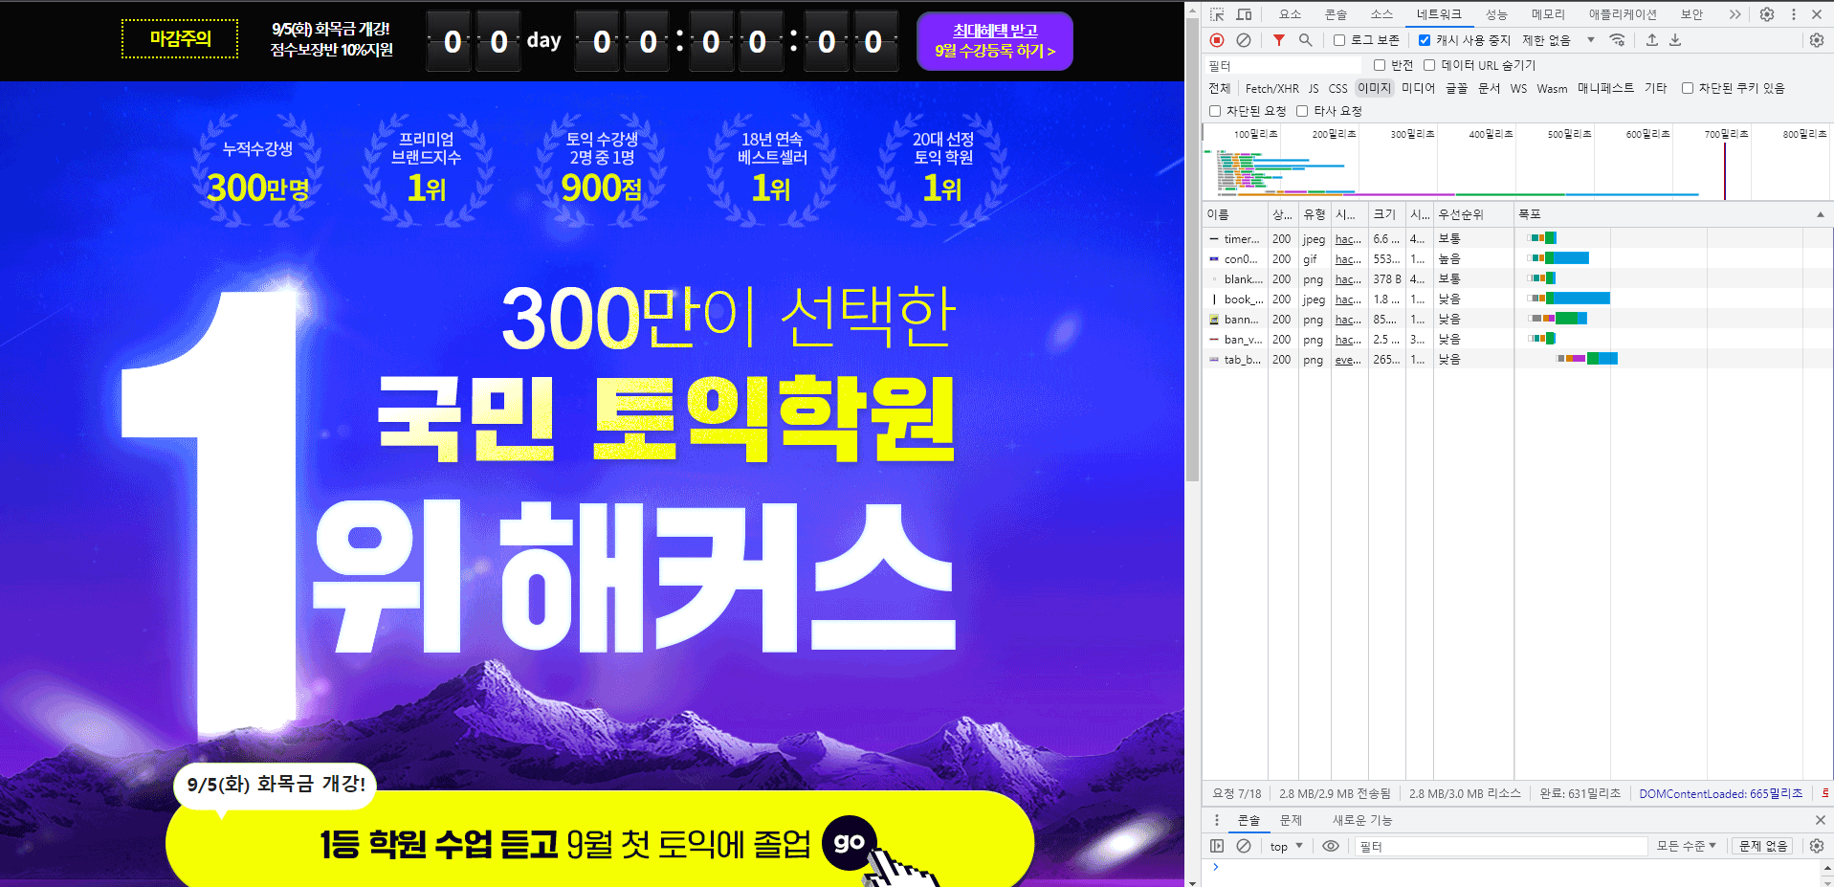Switch to 요소 tab
The image size is (1834, 887).
click(x=1291, y=14)
